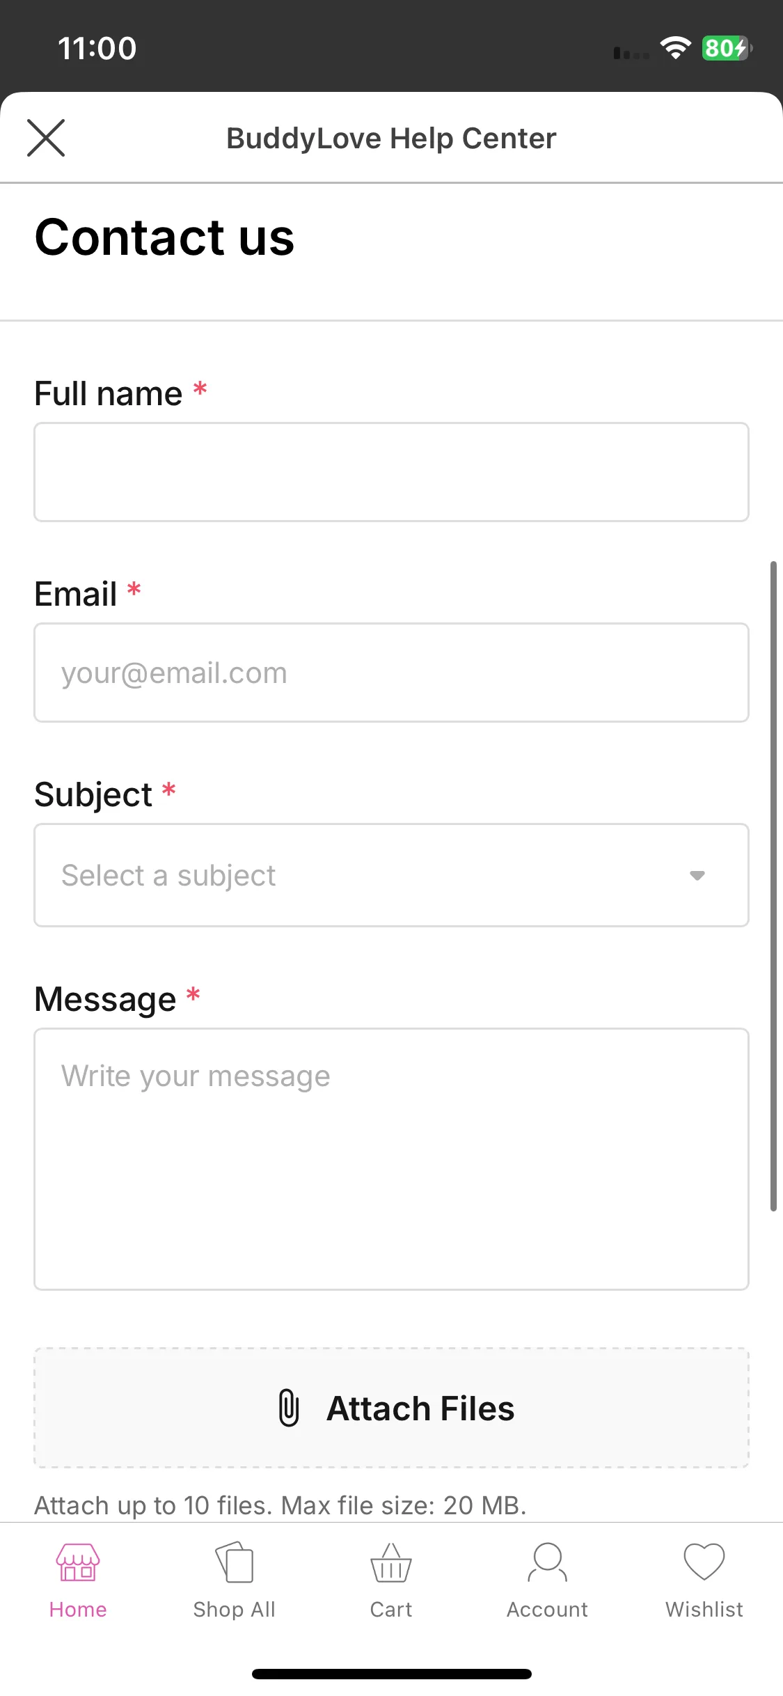Click the vertical page scrollbar
Screen dimensions: 783x1696
pos(773,886)
